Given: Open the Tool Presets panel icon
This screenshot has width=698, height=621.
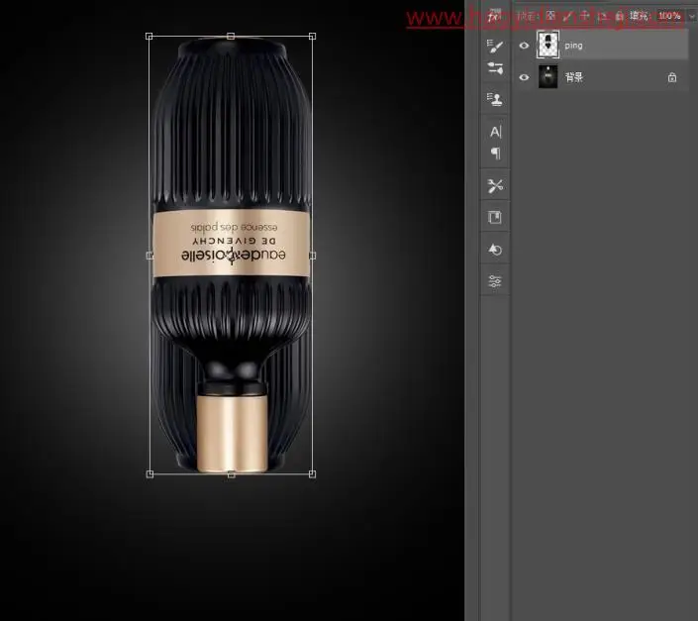Looking at the screenshot, I should pyautogui.click(x=495, y=185).
